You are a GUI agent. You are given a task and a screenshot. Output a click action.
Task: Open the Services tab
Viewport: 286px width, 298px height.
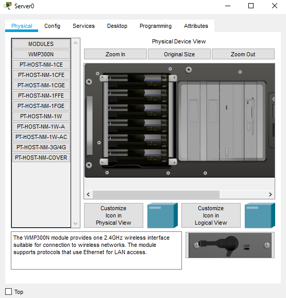(x=83, y=26)
